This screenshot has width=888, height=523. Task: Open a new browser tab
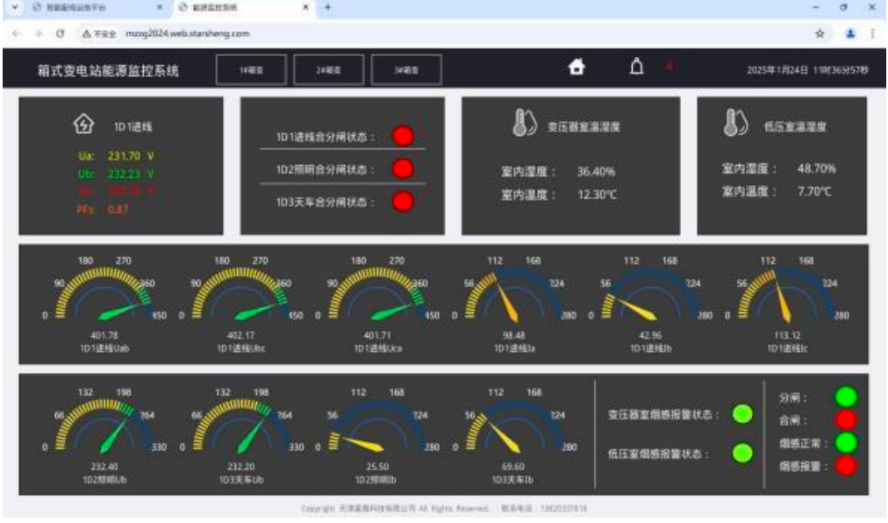328,7
